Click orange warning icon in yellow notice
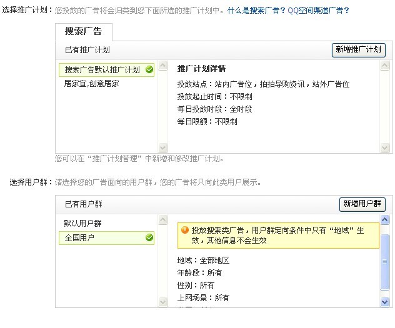395x328 pixels. 184,230
